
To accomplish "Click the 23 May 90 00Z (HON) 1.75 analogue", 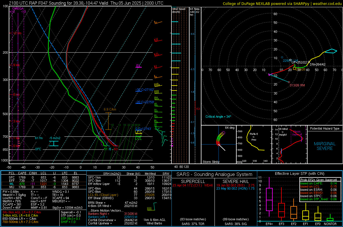I will [235, 188].
